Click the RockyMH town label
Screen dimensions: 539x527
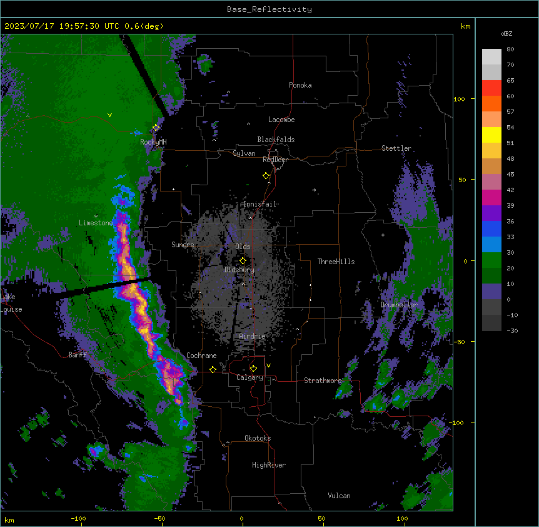(153, 141)
